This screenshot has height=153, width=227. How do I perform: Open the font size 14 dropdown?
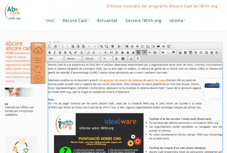[107, 59]
